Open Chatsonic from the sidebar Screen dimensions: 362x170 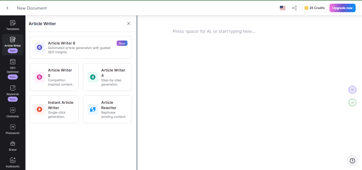pos(13,113)
